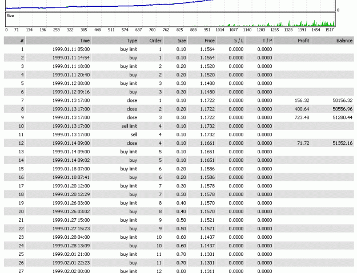Click balance value 51280.44
This screenshot has width=357, height=273.
[x=342, y=117]
